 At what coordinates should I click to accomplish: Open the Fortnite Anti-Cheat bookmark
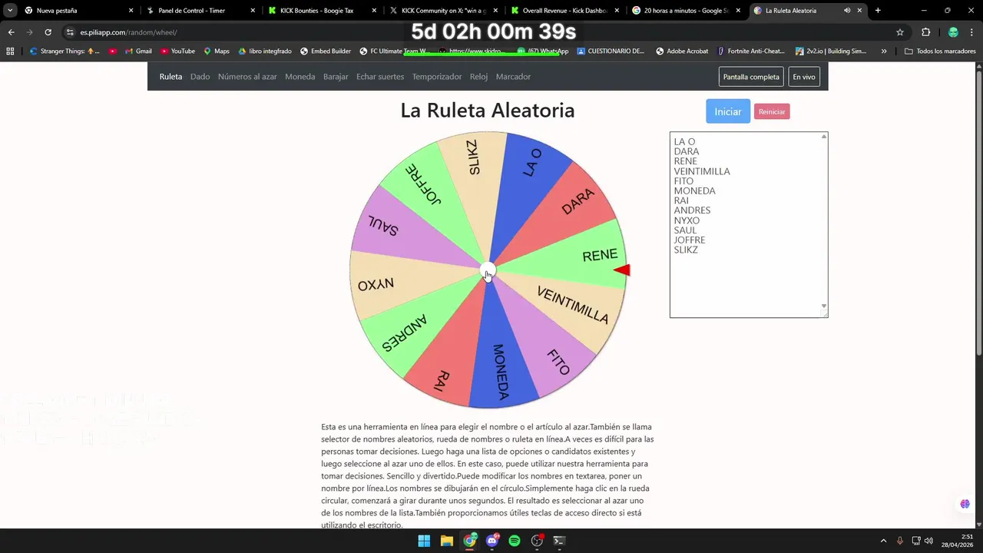[x=751, y=51]
